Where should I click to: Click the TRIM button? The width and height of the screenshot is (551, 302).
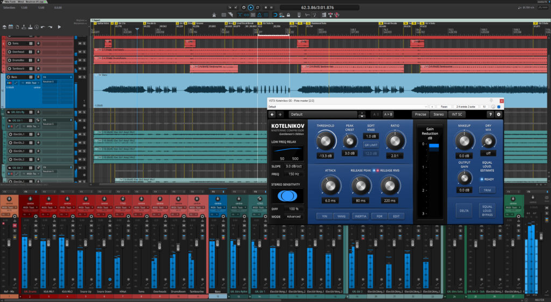487,190
